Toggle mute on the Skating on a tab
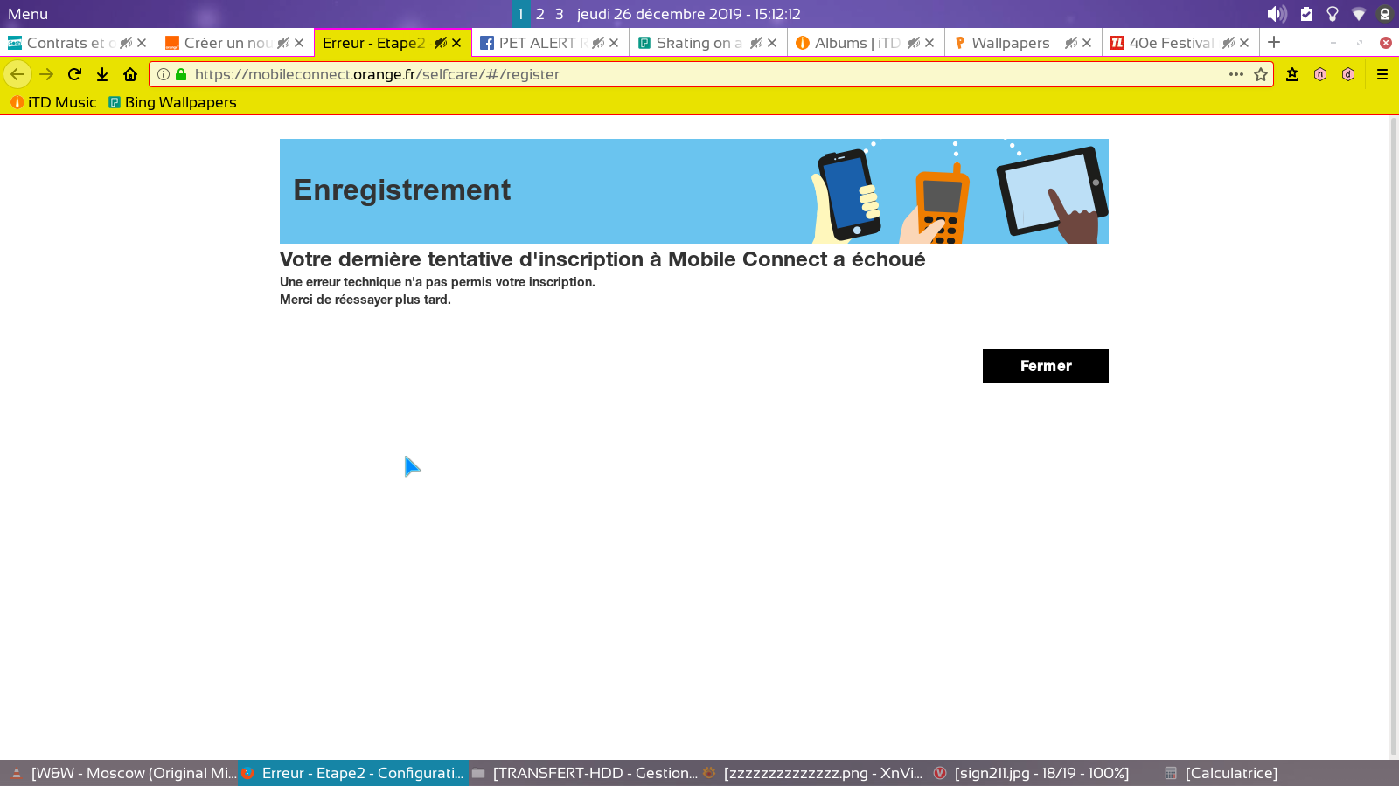 tap(756, 43)
